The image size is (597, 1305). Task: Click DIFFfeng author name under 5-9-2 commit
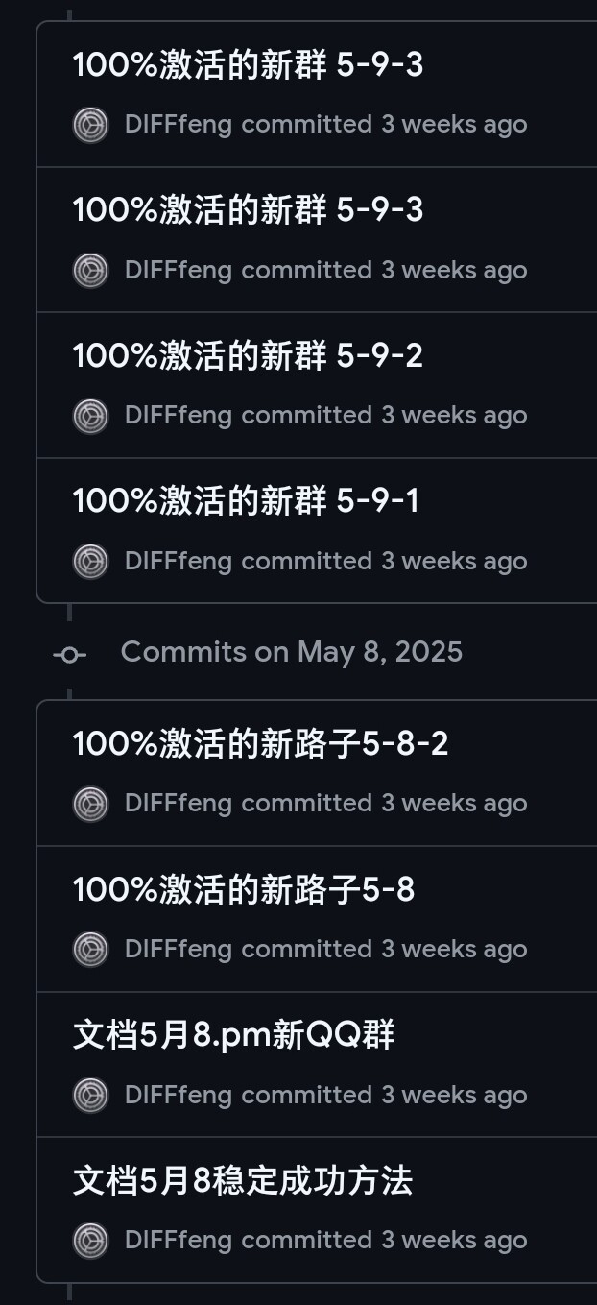[x=179, y=416]
